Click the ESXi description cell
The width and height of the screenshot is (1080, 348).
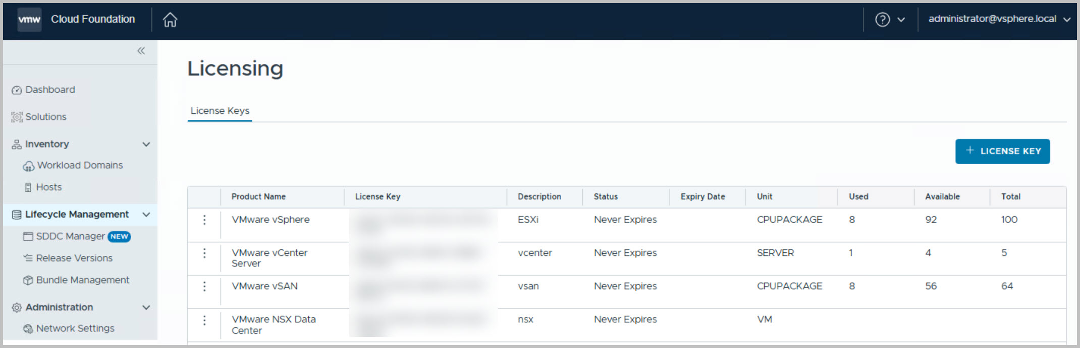click(x=528, y=220)
